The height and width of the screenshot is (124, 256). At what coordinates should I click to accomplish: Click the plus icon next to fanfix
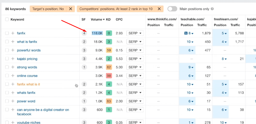pyautogui.click(x=13, y=33)
